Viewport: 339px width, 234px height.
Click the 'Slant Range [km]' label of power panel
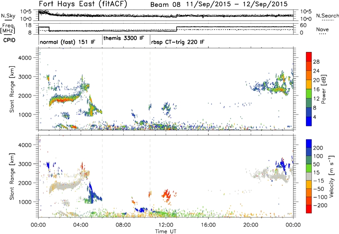[x=12, y=89]
